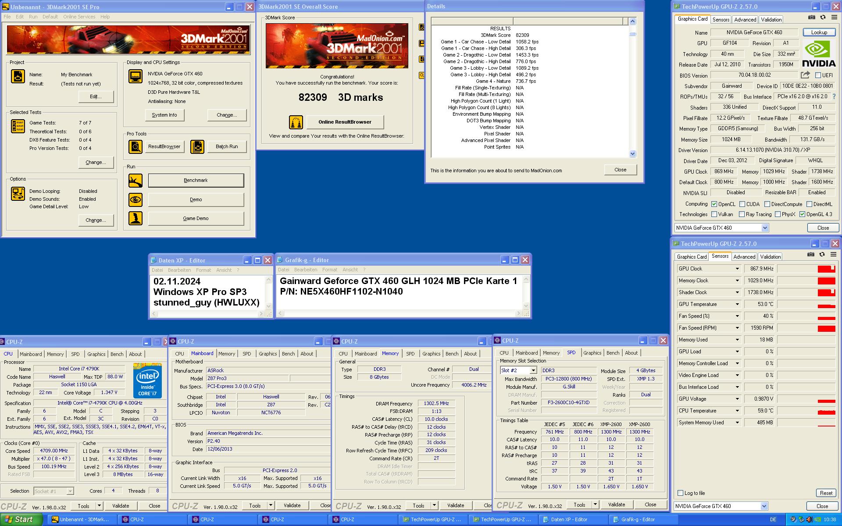This screenshot has width=842, height=526.
Task: Click the Game Demo joystick icon
Action: click(136, 218)
